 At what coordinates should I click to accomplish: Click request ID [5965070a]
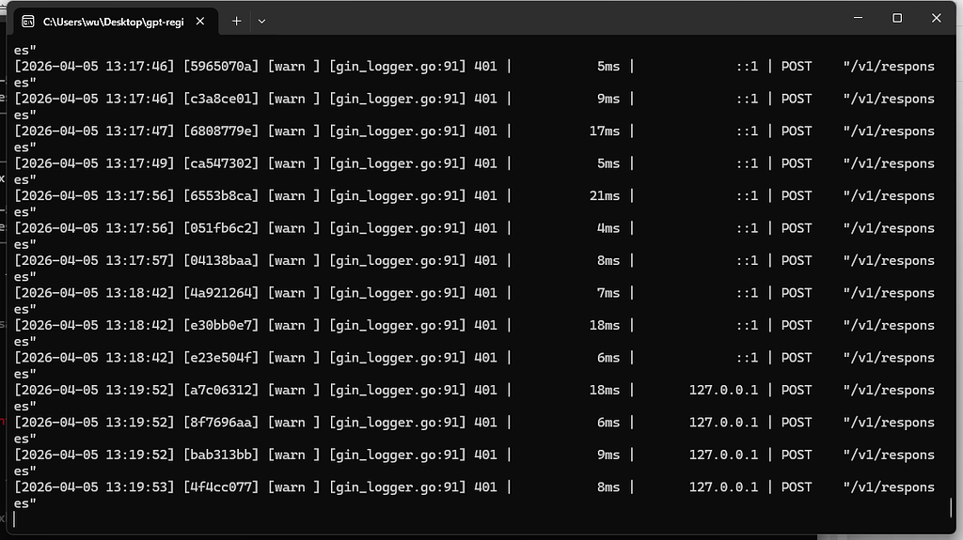coord(221,67)
